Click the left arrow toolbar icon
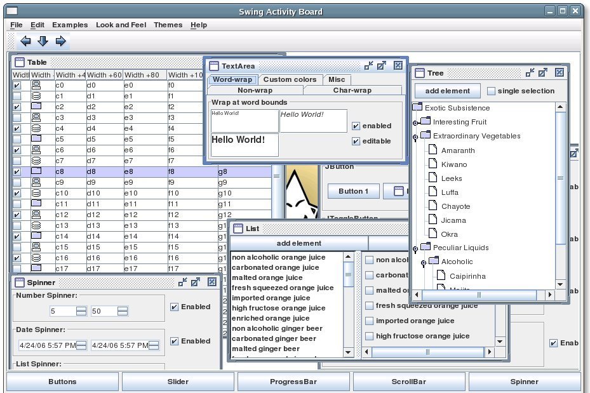 click(x=25, y=41)
